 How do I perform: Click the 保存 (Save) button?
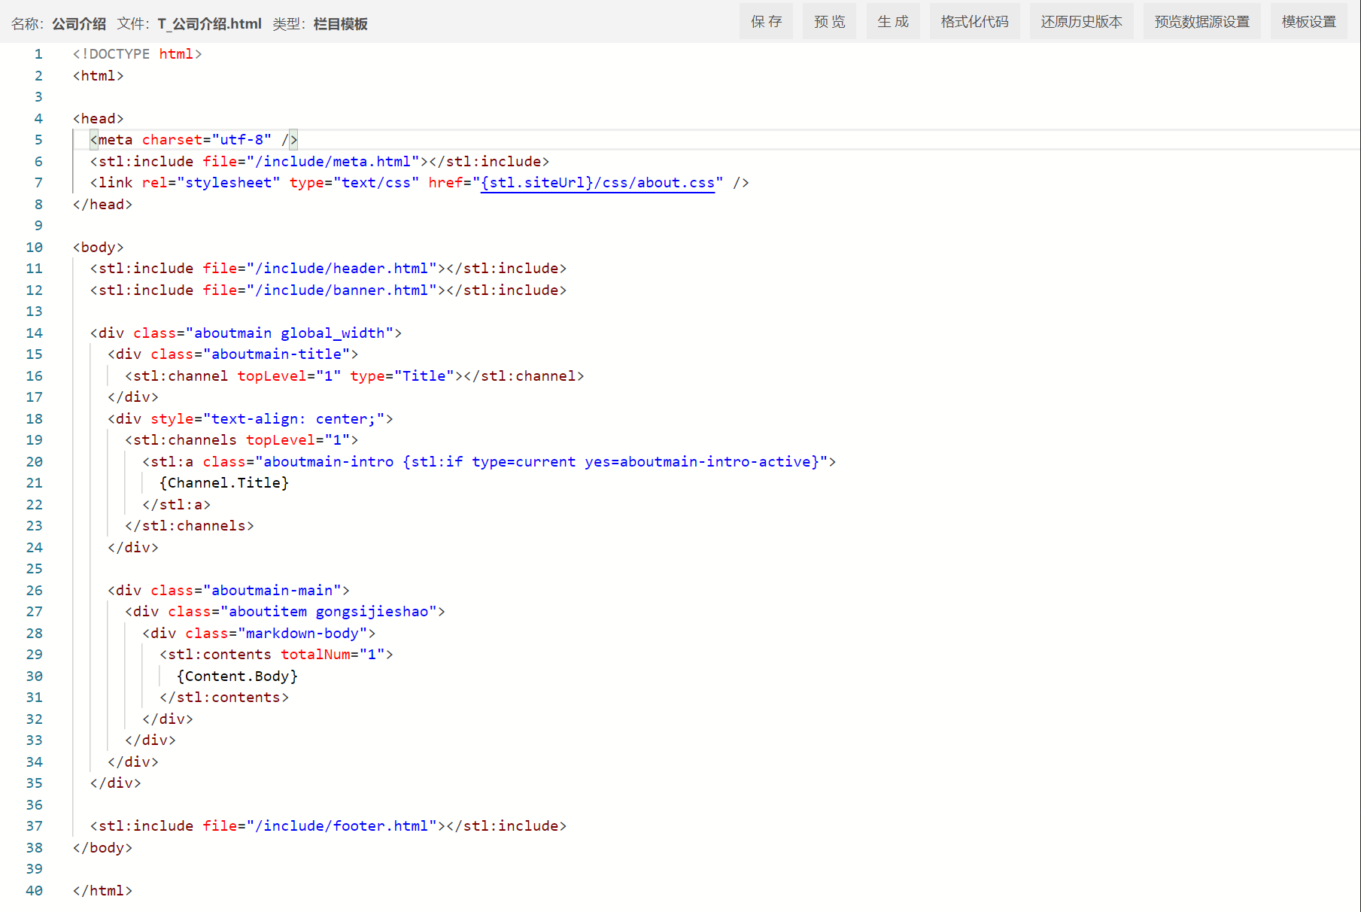click(766, 22)
